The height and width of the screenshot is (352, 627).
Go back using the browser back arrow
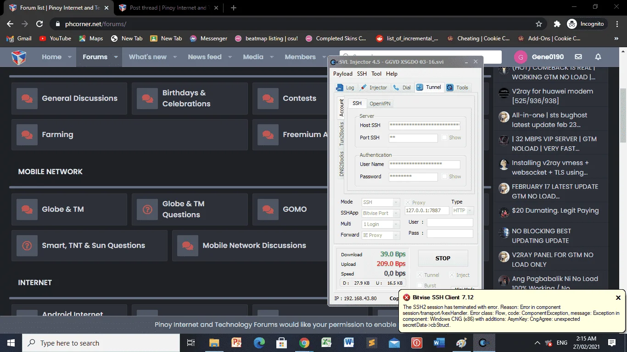click(x=10, y=24)
